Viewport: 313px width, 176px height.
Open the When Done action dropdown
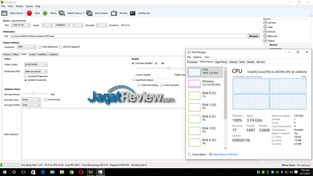[x=303, y=165]
